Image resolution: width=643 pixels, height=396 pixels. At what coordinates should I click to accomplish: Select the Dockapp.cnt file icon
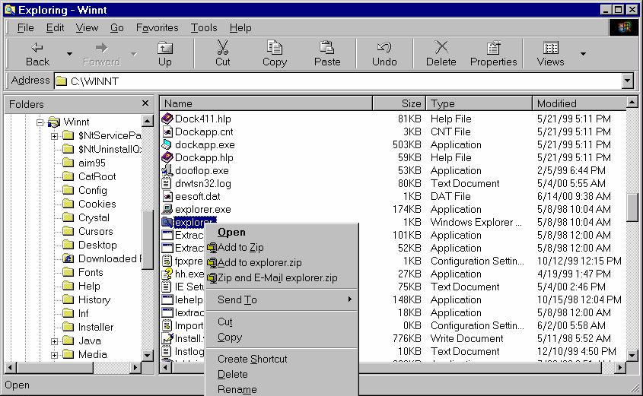click(167, 131)
